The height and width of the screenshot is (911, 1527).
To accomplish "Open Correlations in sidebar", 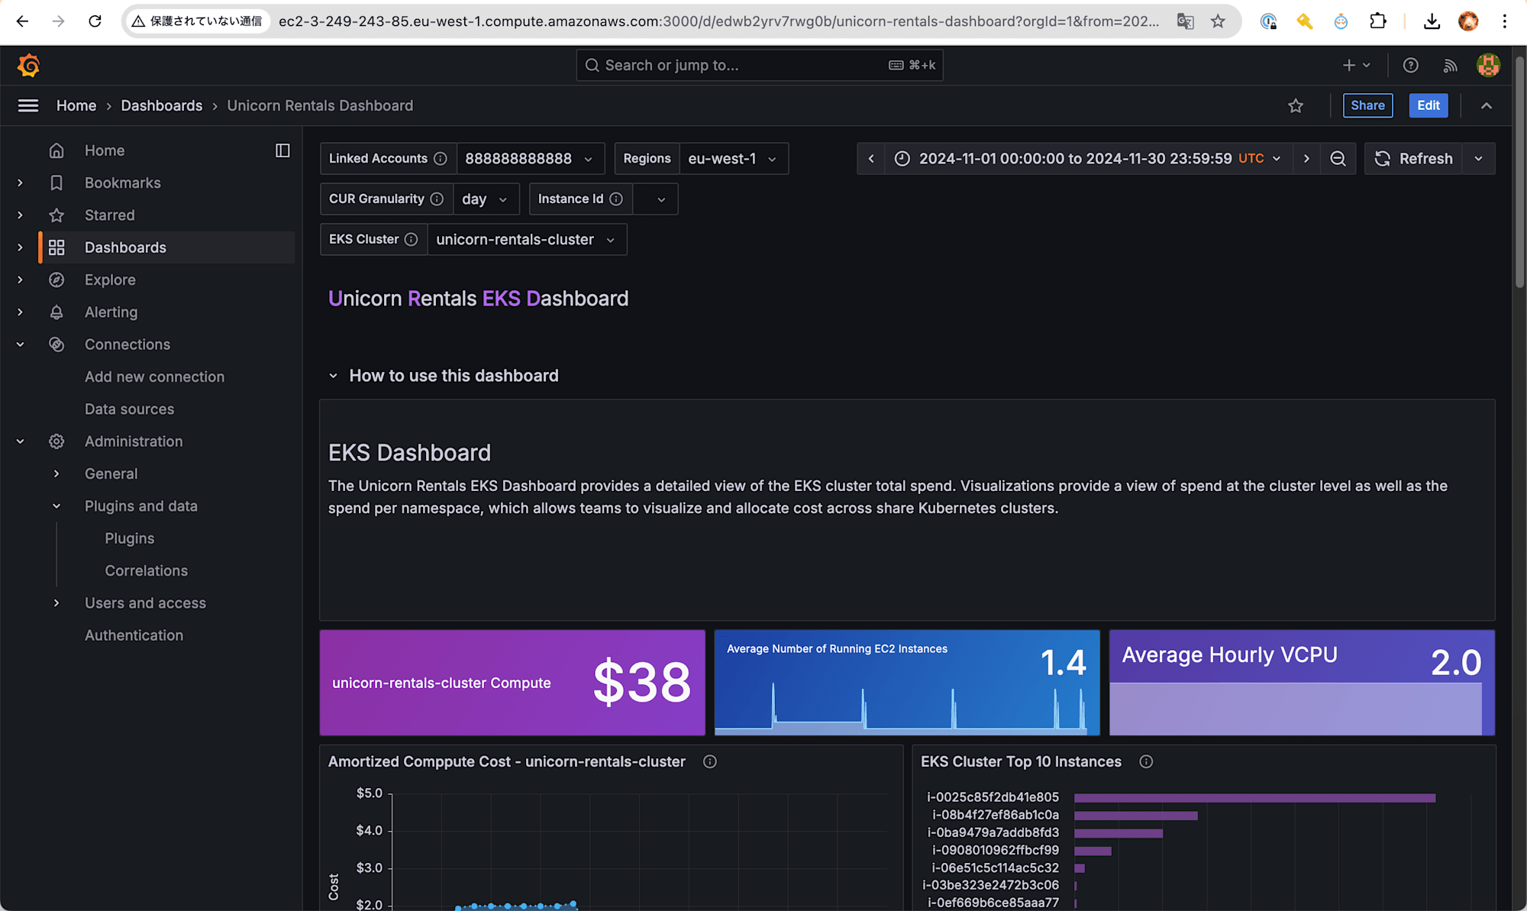I will click(147, 570).
